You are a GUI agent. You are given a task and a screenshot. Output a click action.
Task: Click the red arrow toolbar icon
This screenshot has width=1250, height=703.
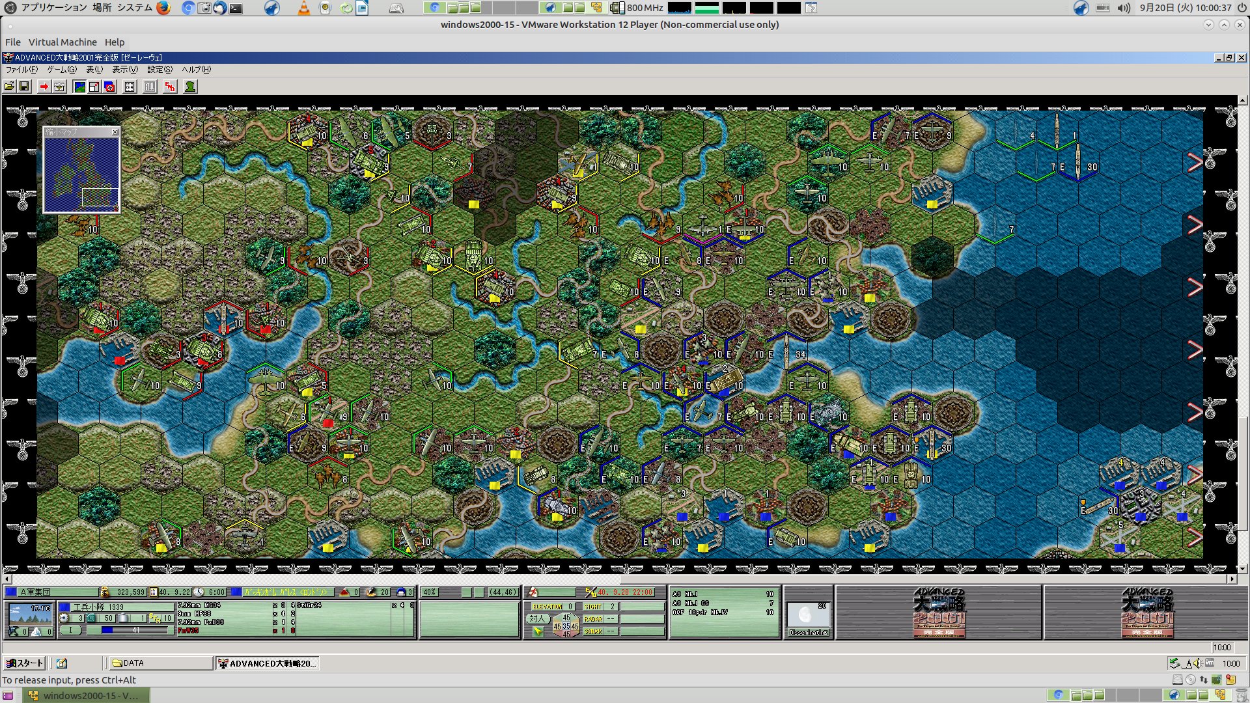44,87
